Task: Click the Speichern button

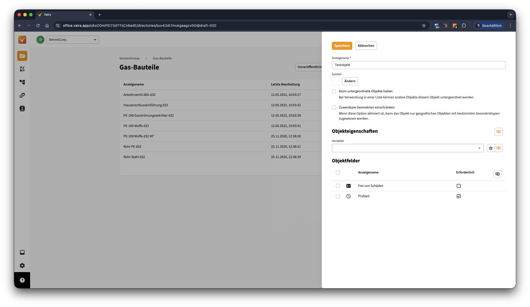Action: [342, 46]
